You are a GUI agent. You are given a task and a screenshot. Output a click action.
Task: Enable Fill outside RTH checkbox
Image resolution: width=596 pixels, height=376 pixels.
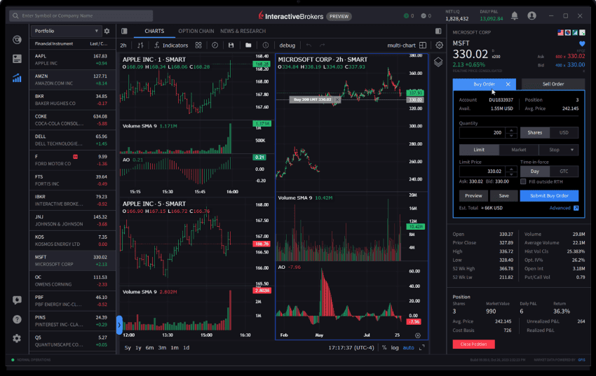tap(523, 182)
